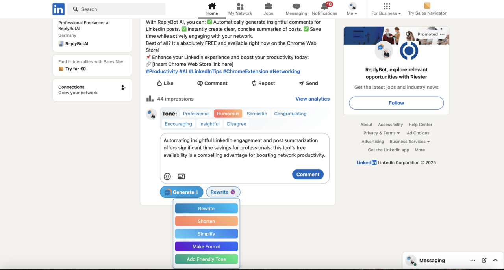Choose Simplify from the rewrite menu

206,234
